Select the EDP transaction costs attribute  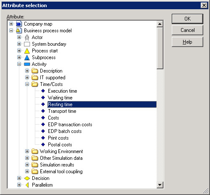point(70,125)
